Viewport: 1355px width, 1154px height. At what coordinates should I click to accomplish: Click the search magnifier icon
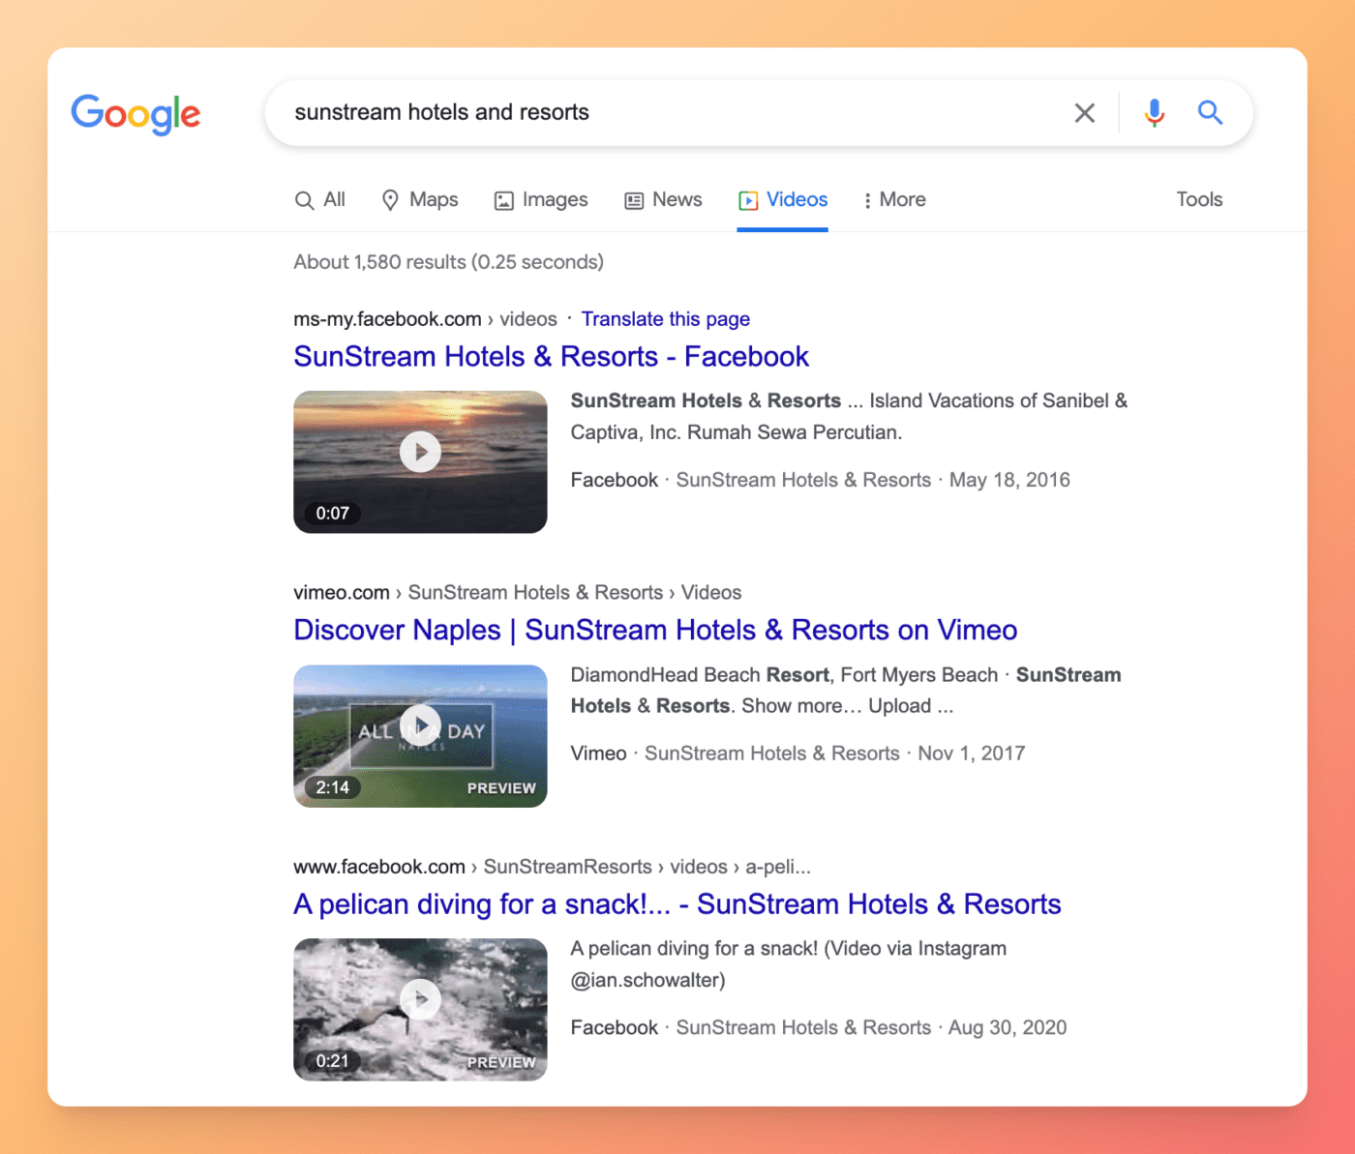click(1210, 112)
